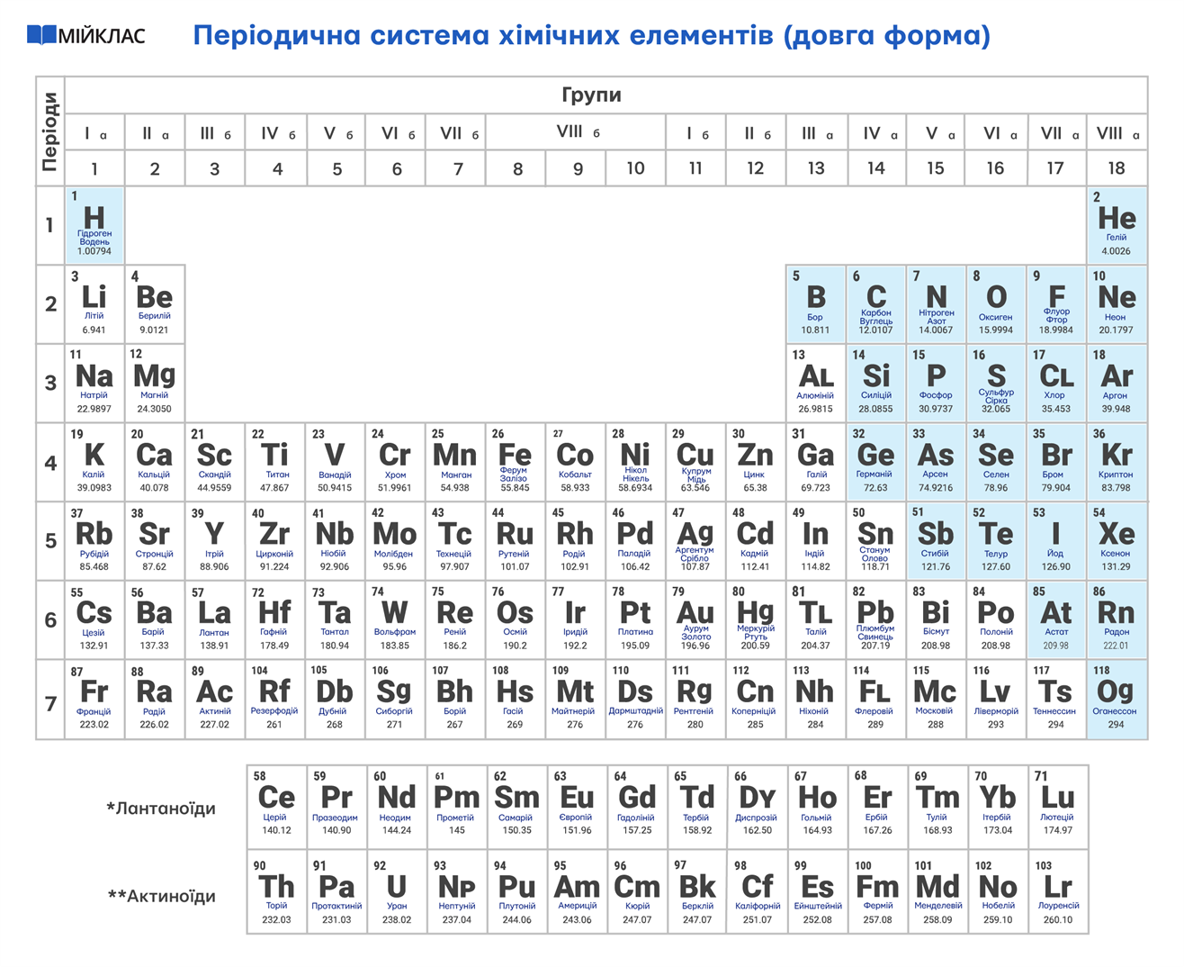Select the Uranium (U) actinoid cell
Screen dimensions: 1184x967
(396, 890)
